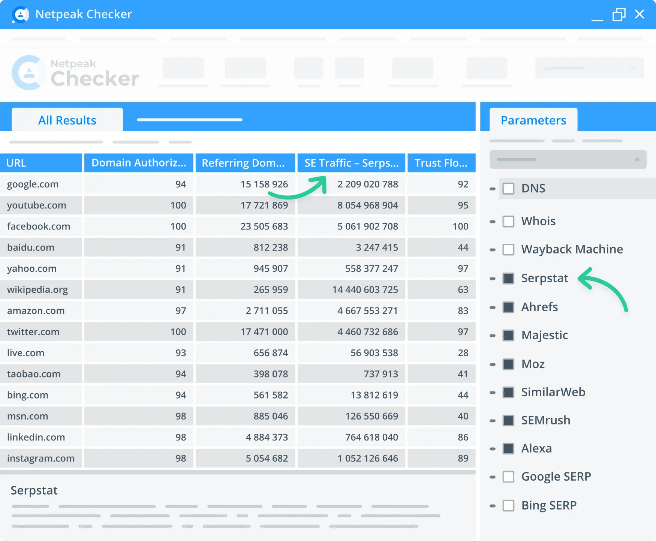Switch to the All Results tab
Image resolution: width=656 pixels, height=541 pixels.
[x=67, y=120]
